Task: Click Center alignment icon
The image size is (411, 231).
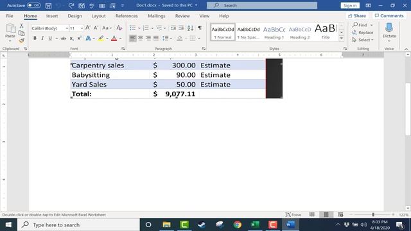Action: [141, 38]
